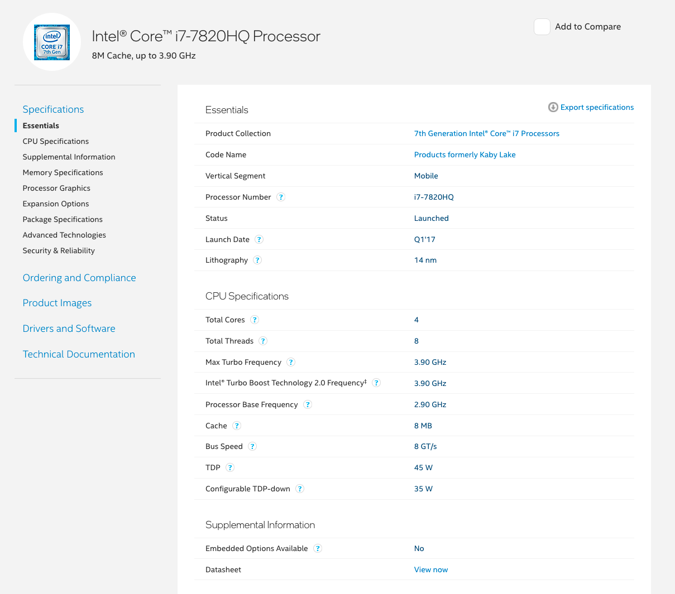Image resolution: width=675 pixels, height=594 pixels.
Task: Open help icon for Launch Date
Action: pos(259,239)
